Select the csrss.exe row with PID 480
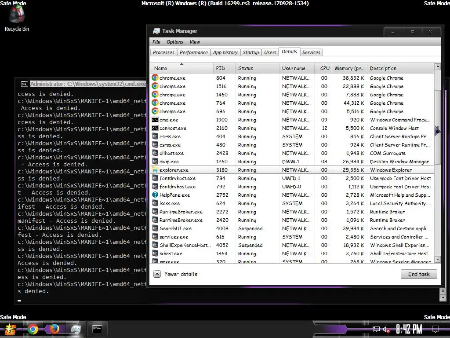This screenshot has height=338, width=450. (292, 144)
